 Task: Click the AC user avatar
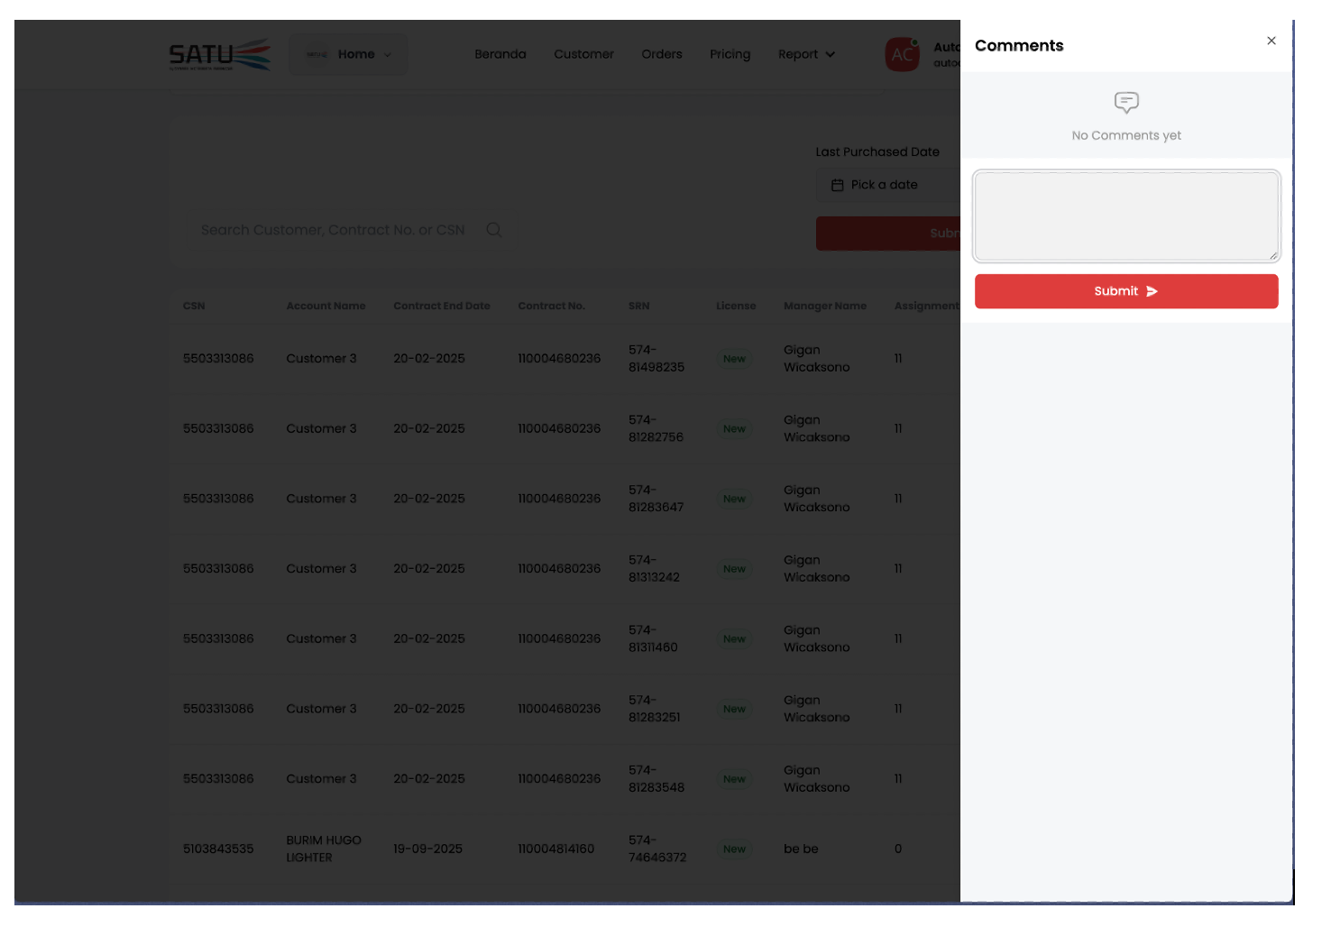[902, 55]
